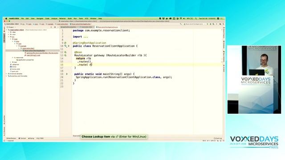Viewport: 285px width, 160px height.
Task: Click example in the navigation breadcrumb
Action: coord(49,24)
